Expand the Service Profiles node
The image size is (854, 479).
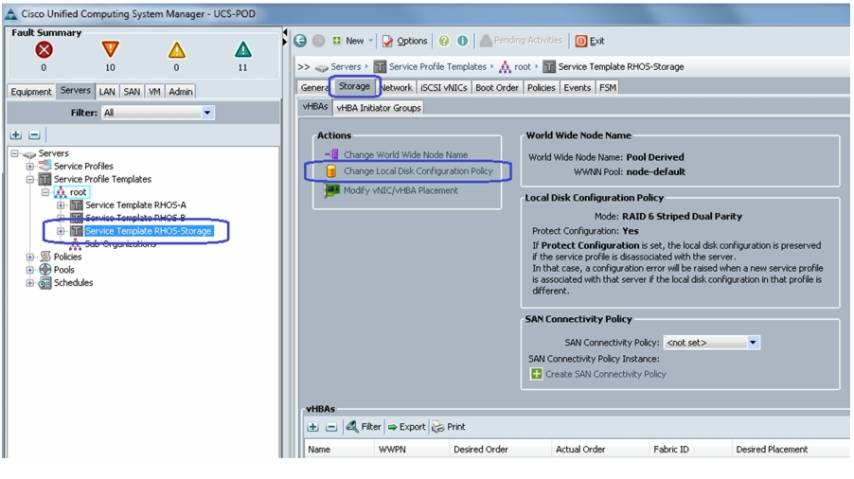(30, 167)
